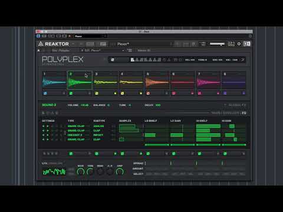Click the HI SHELF bar of ONESHOT 2 layer
Viewport: 283px width, 212px height.
pos(208,135)
